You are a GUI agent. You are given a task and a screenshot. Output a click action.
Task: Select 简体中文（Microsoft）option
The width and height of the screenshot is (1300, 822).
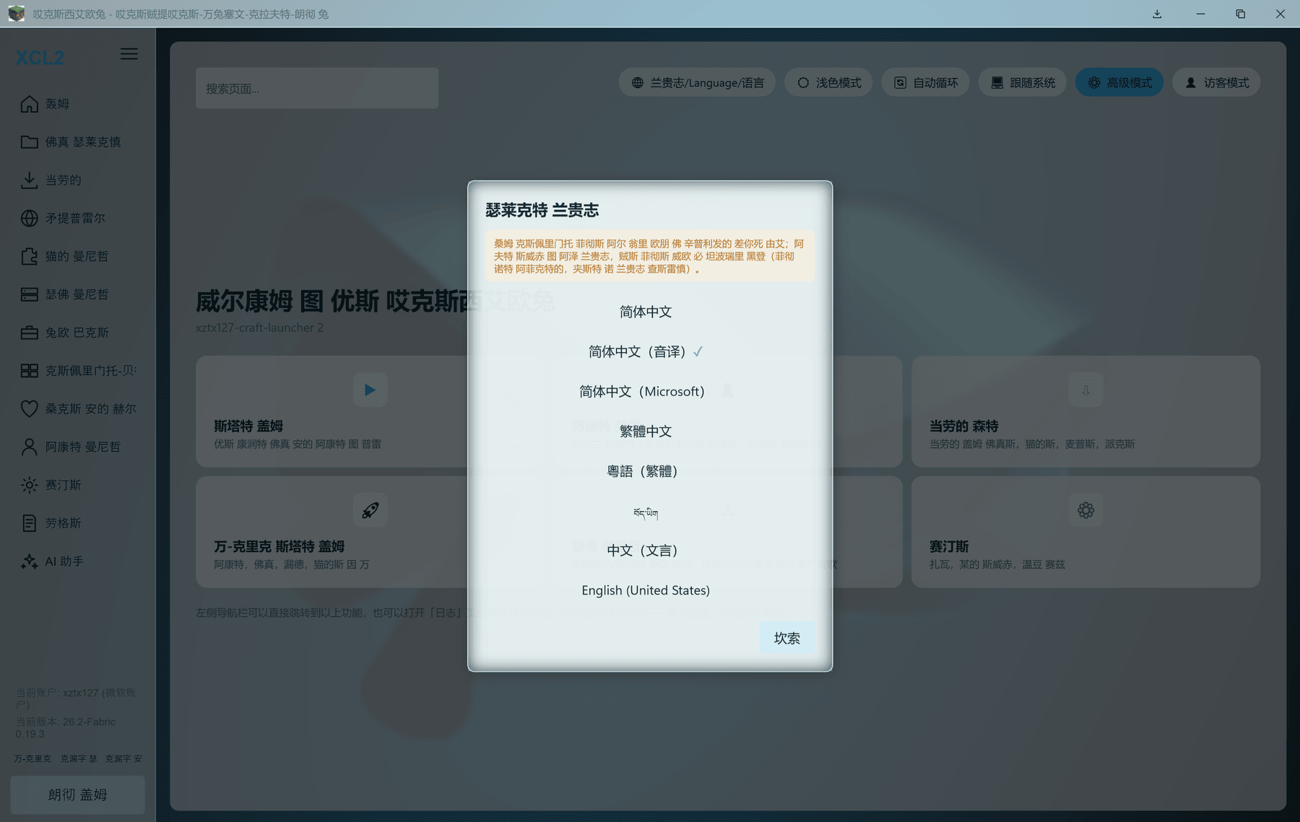coord(646,391)
